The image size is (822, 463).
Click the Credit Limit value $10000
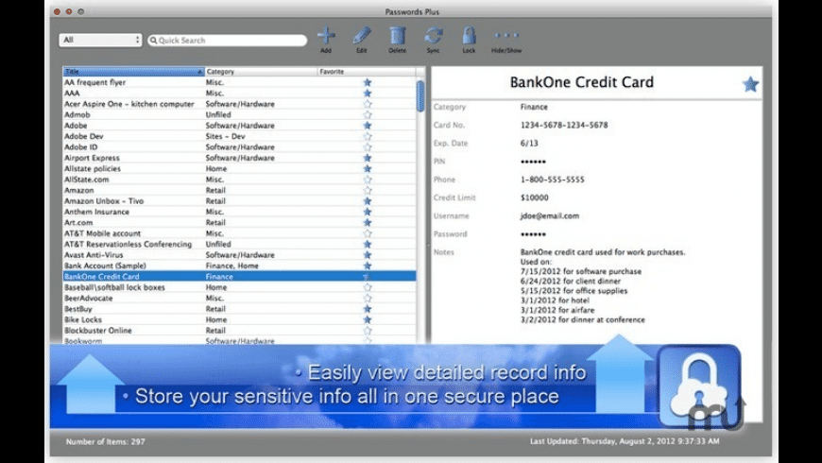tap(534, 197)
